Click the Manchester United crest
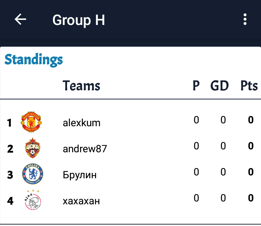 pyautogui.click(x=31, y=122)
